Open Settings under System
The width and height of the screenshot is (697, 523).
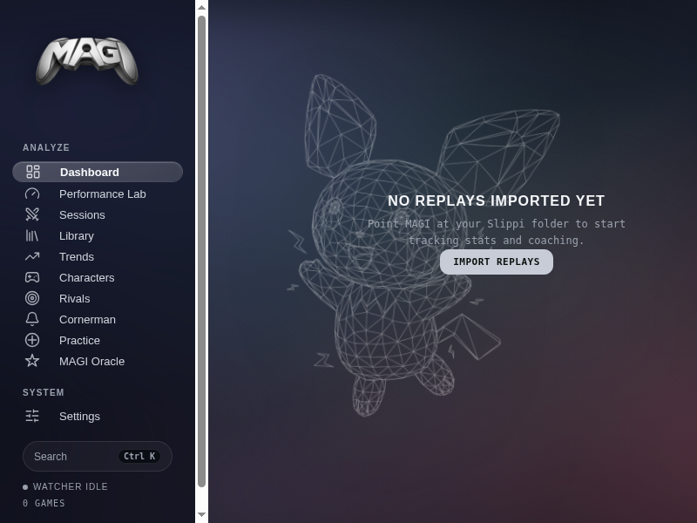tap(98, 417)
